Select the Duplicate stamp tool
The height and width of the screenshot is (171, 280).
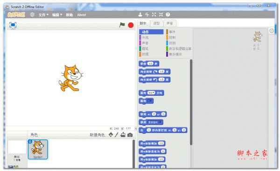point(140,14)
